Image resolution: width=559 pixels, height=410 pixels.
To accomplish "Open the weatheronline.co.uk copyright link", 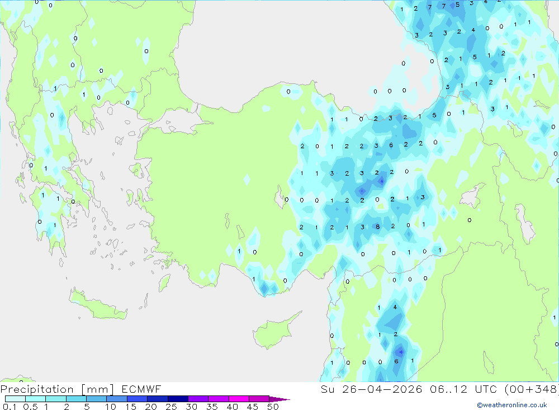I will point(512,405).
